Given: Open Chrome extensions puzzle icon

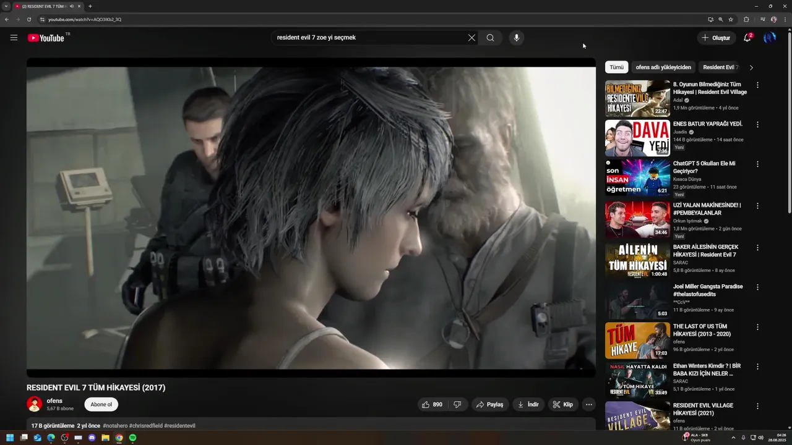Looking at the screenshot, I should coord(746,19).
